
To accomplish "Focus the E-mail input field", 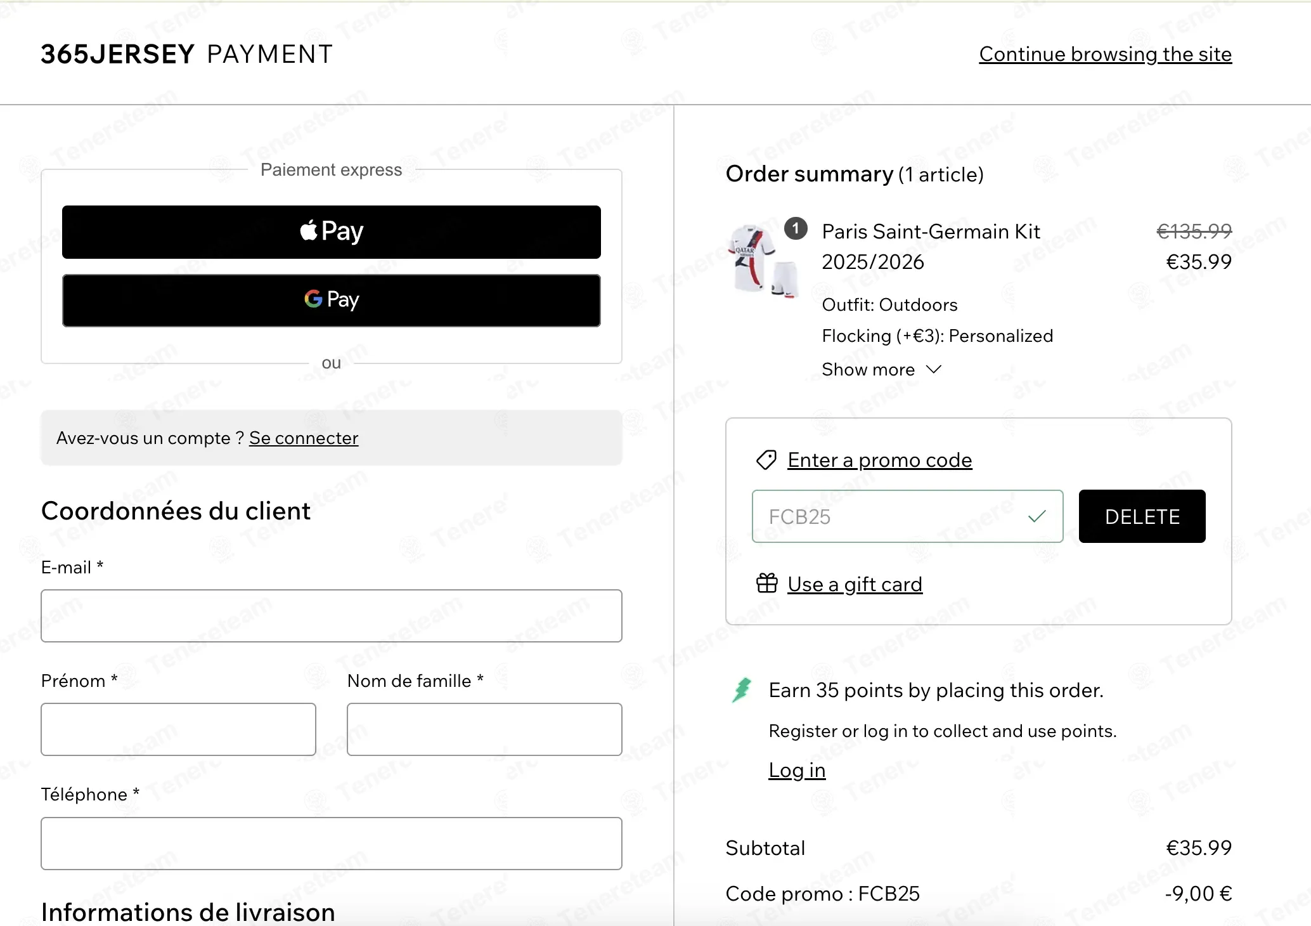I will pos(331,616).
